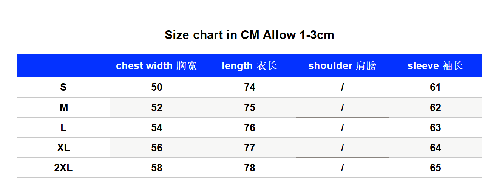Select the chest width value 58
Screen dimensions: 502x188
[x=157, y=168]
